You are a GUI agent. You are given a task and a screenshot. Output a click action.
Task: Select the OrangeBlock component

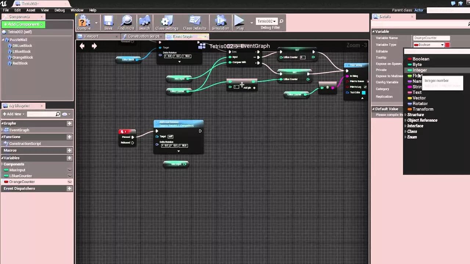tap(23, 57)
